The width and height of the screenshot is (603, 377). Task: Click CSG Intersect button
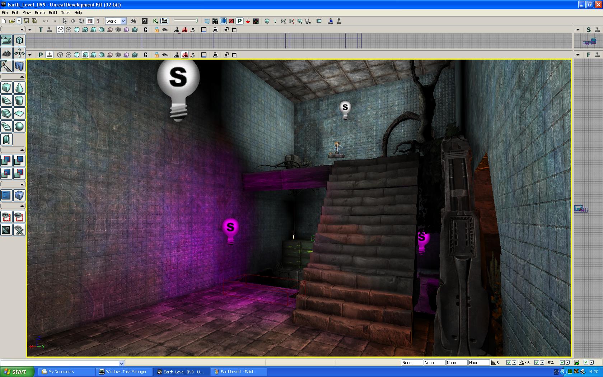(6, 174)
